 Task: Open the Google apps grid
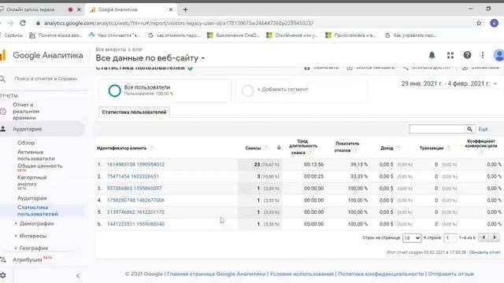(x=450, y=55)
